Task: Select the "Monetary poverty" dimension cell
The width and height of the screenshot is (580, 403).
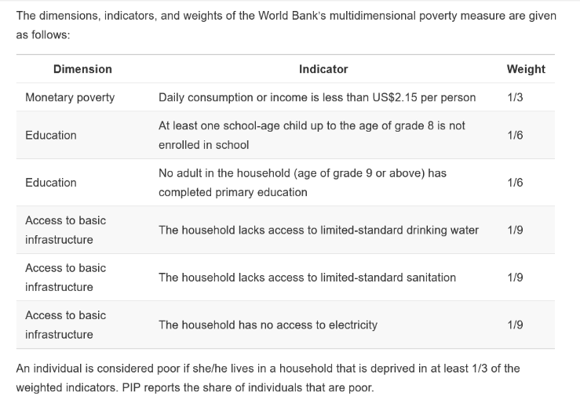Action: (x=70, y=97)
